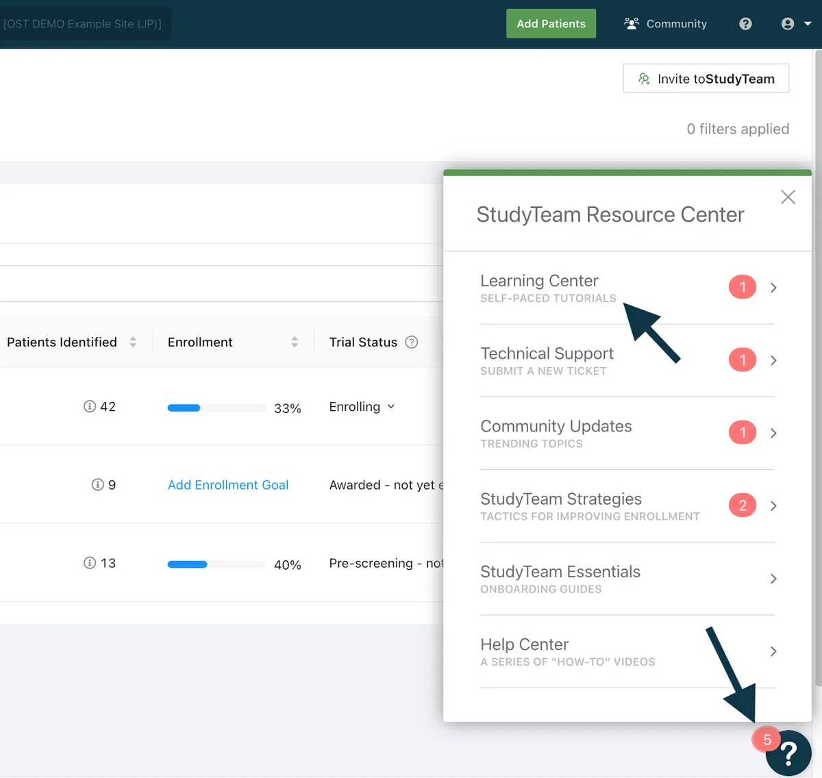This screenshot has height=778, width=822.
Task: Click Technical Support chevron arrow
Action: tap(773, 360)
